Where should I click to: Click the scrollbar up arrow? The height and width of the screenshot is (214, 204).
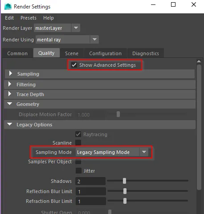click(199, 61)
